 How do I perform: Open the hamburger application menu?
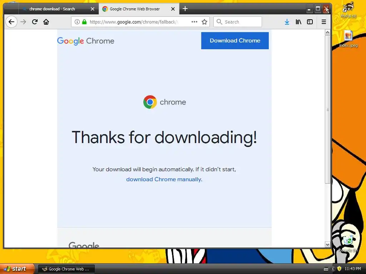click(324, 22)
